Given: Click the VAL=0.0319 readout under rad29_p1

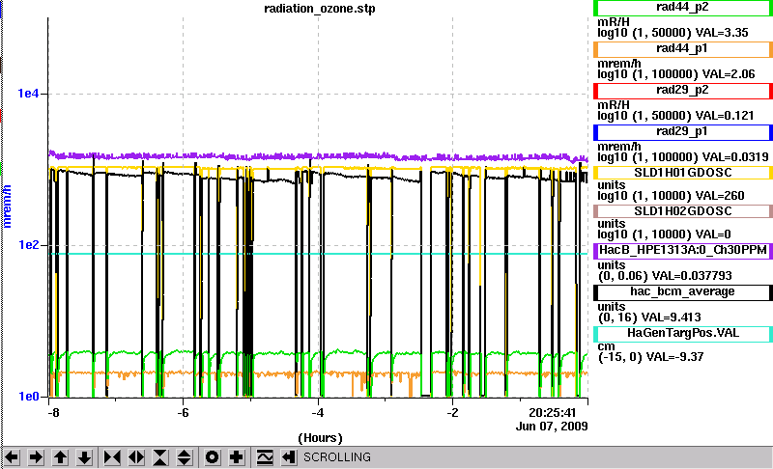Looking at the screenshot, I should 735,157.
